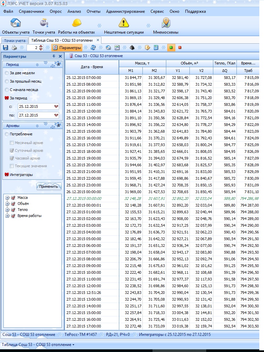The image size is (264, 352).
Task: Open the Файл menu
Action: pos(8,11)
